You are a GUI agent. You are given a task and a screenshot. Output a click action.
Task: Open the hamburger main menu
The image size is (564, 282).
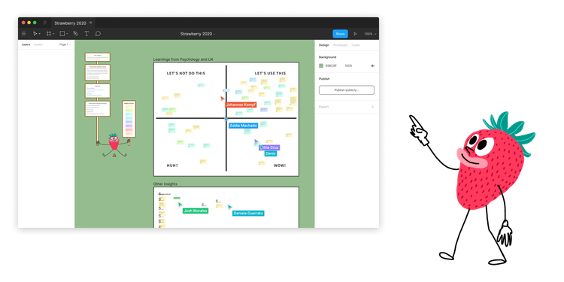click(24, 34)
